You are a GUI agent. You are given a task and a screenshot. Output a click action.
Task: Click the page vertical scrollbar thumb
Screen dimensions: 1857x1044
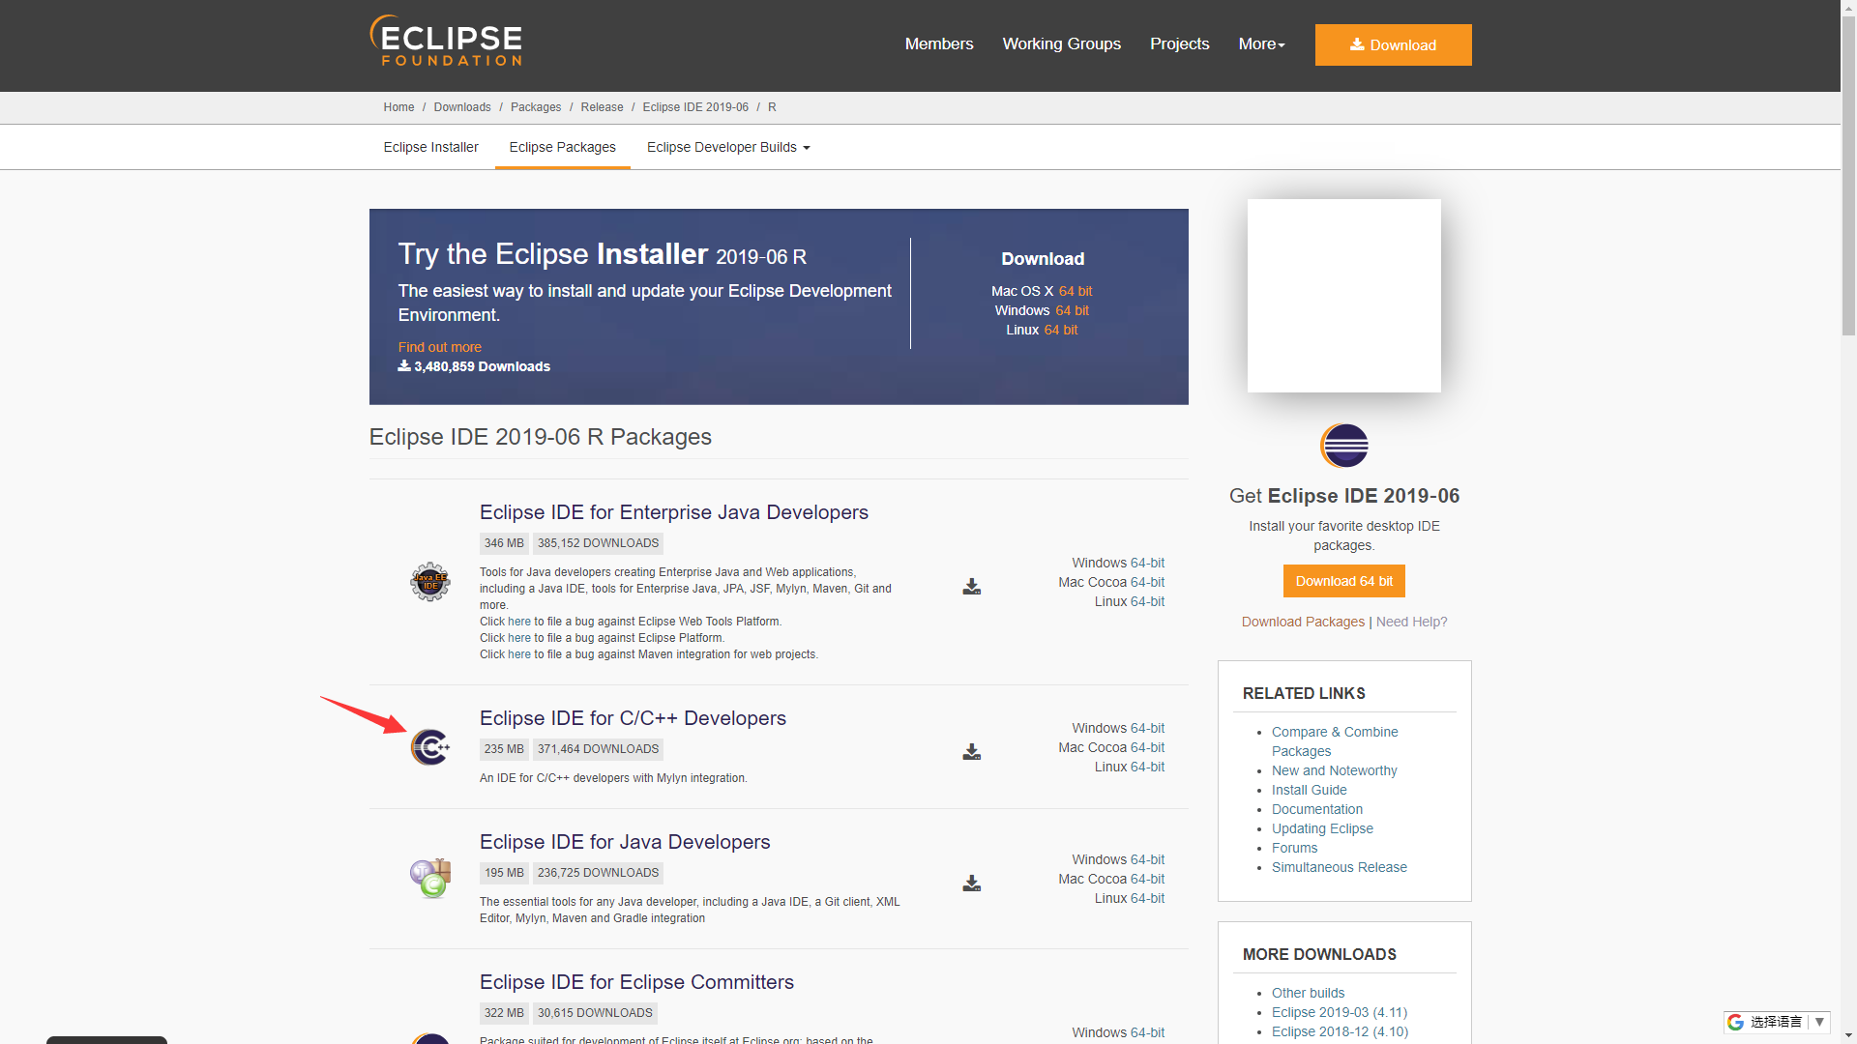[x=1848, y=174]
